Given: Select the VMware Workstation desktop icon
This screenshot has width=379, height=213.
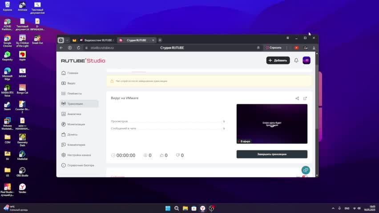Looking at the screenshot, I should click(x=7, y=124).
